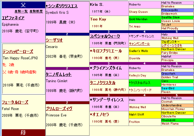This screenshot has height=136, width=194.
Task: Click the 母 footer bar
Action: (24, 133)
